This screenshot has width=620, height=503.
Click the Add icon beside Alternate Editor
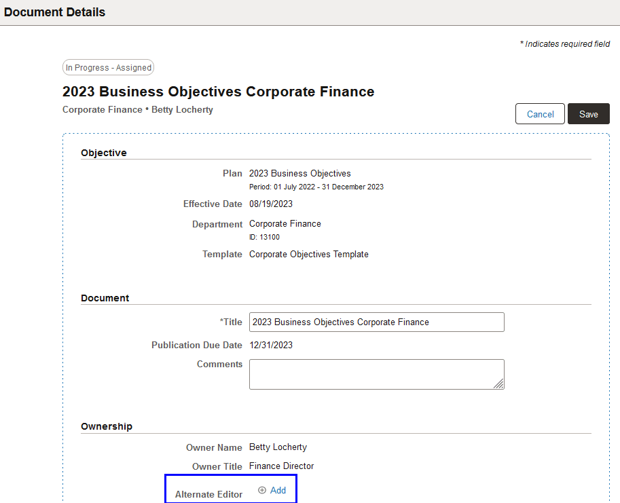click(x=263, y=490)
